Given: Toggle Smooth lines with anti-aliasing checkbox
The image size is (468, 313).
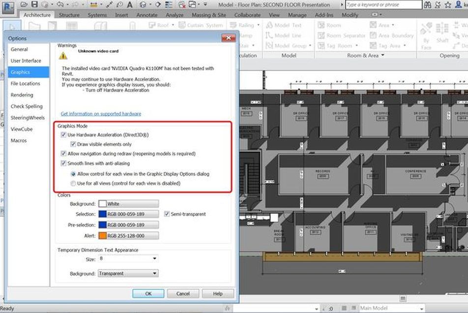Looking at the screenshot, I should coord(63,163).
